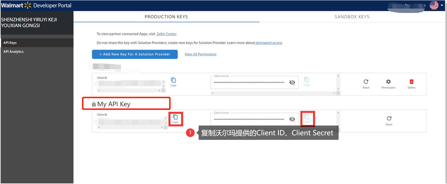This screenshot has width=447, height=184.
Task: Delete the solution provider key
Action: pyautogui.click(x=411, y=84)
